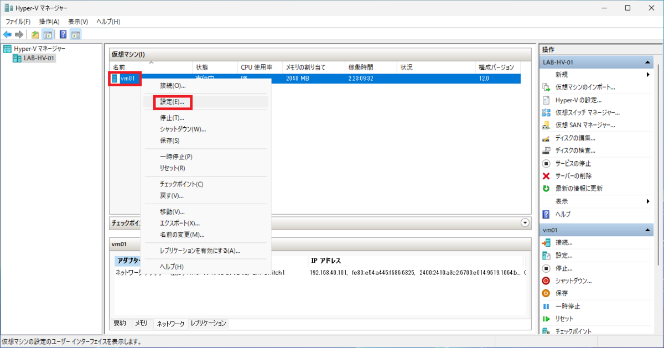This screenshot has height=348, width=664.
Task: Click the blue question mark toolbar icon
Action: (x=63, y=35)
